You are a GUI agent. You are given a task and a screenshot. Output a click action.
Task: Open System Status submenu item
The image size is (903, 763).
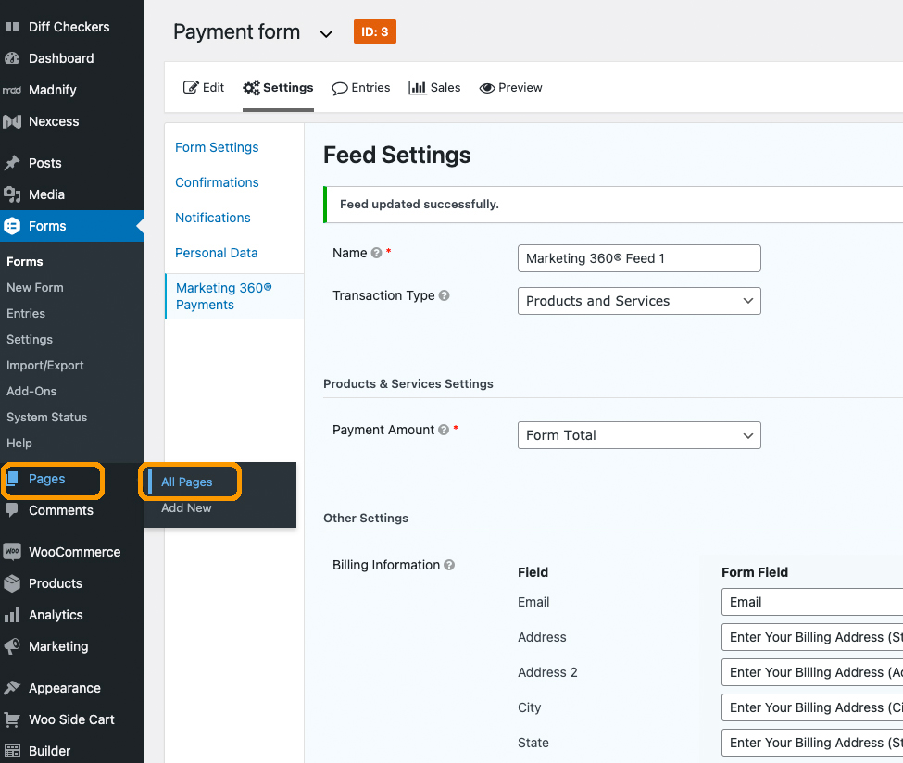46,417
